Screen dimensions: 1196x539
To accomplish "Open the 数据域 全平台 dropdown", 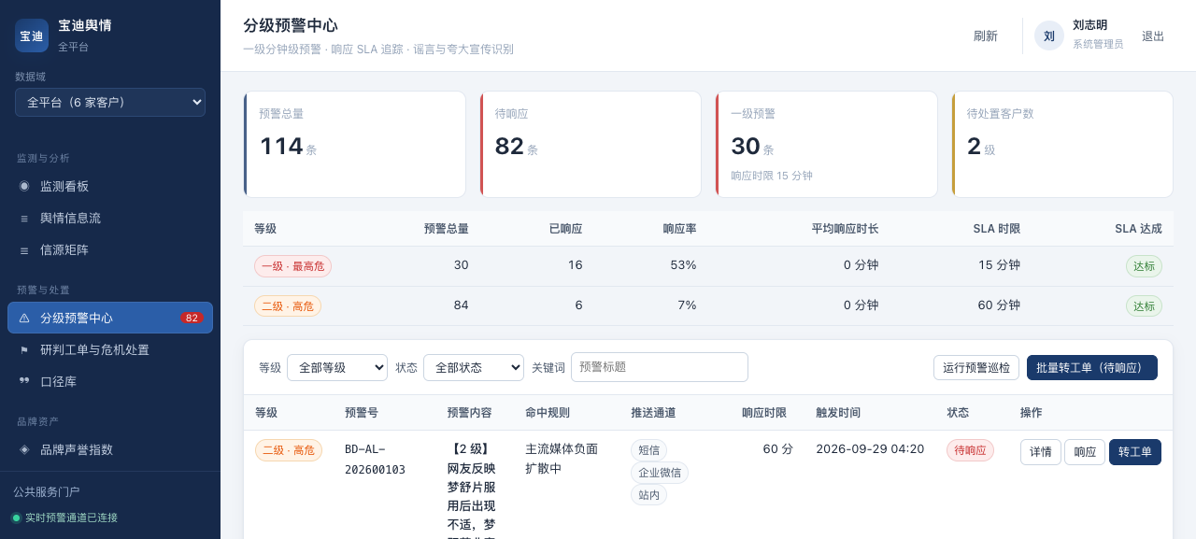I will pos(110,102).
